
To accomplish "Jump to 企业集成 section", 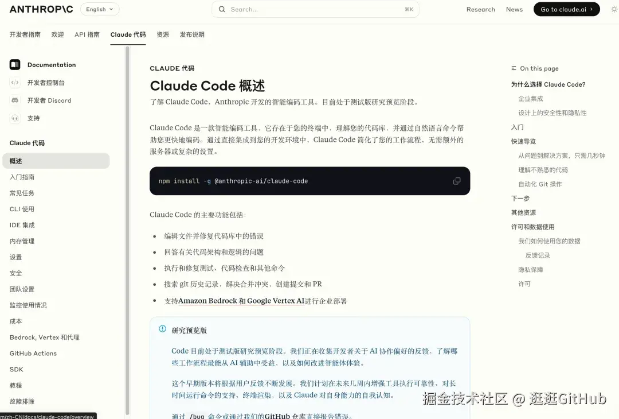I will (531, 99).
